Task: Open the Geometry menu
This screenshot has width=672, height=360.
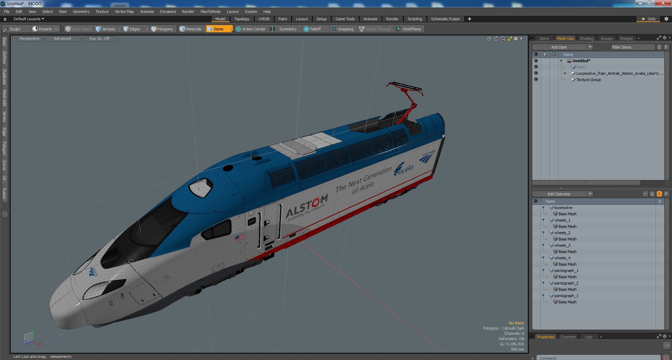Action: tap(81, 12)
